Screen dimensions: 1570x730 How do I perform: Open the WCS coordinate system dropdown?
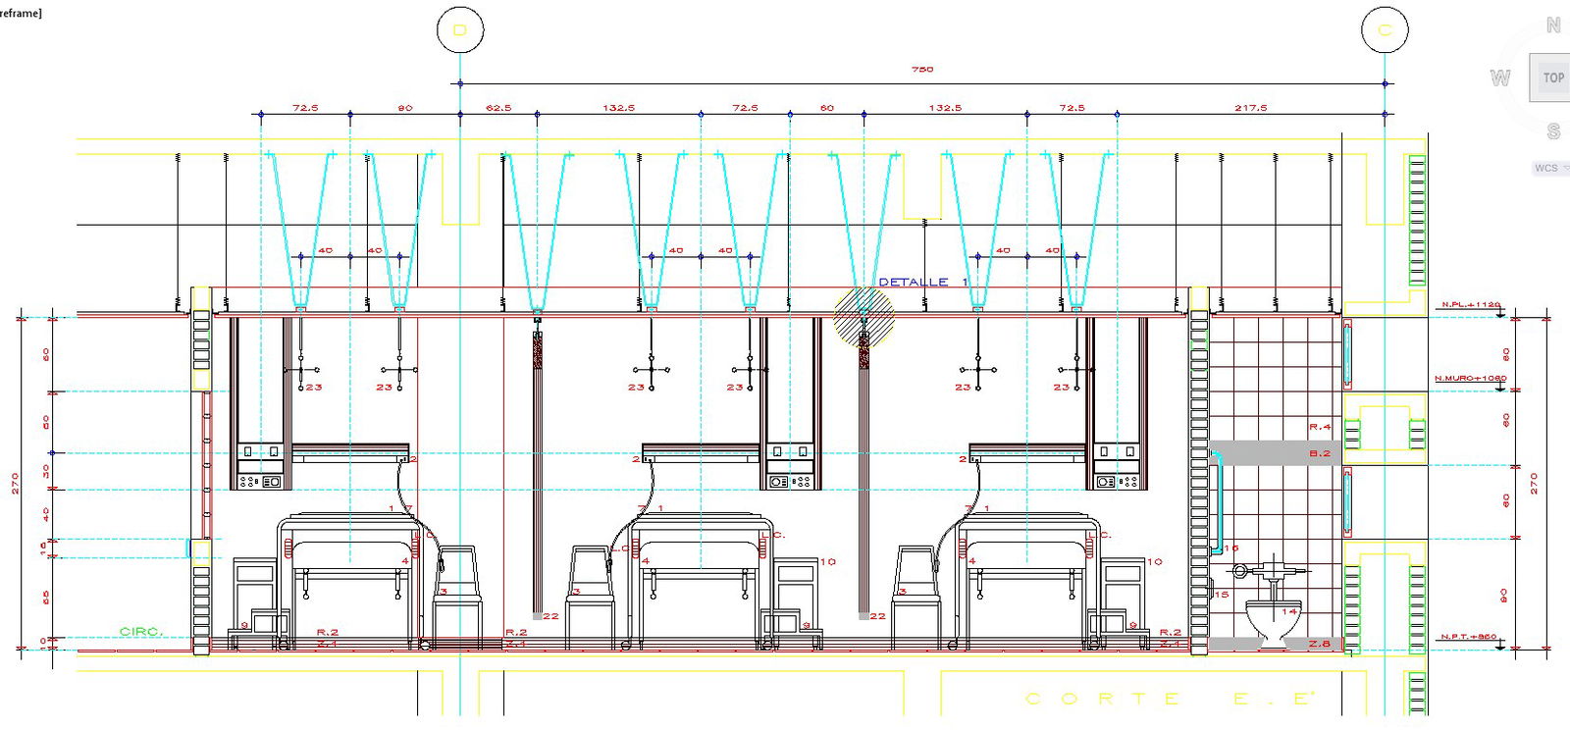[x=1550, y=168]
